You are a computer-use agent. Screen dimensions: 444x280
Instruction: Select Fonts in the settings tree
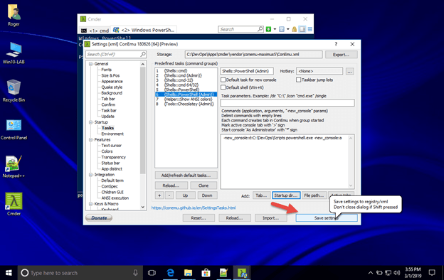pyautogui.click(x=107, y=70)
